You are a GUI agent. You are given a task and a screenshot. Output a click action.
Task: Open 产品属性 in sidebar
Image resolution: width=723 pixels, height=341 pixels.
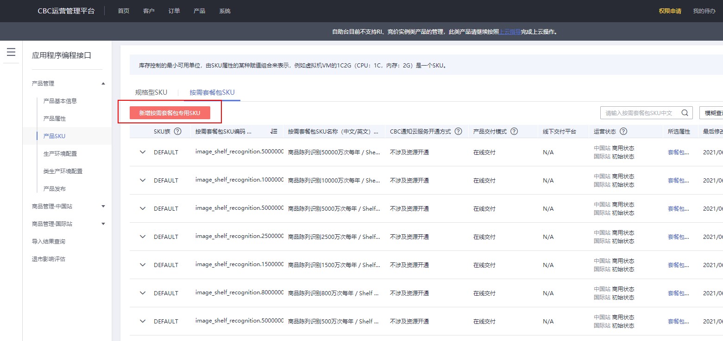point(55,118)
